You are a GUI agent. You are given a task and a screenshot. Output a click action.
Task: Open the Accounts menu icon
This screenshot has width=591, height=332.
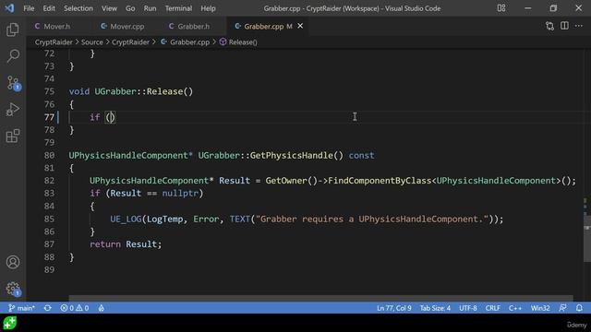click(13, 262)
